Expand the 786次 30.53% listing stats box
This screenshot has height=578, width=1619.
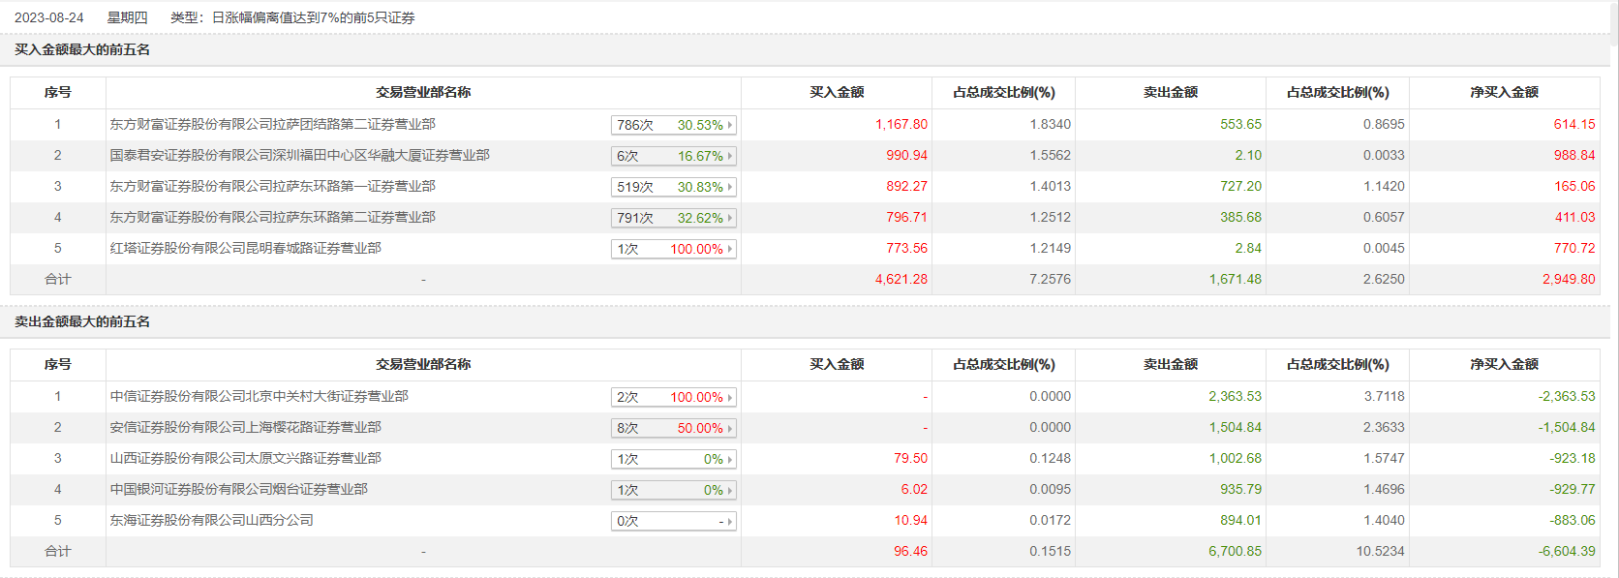point(674,125)
